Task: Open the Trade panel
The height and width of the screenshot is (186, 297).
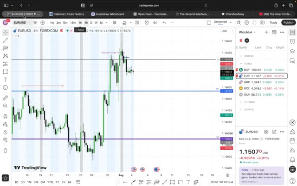Action: click(273, 23)
